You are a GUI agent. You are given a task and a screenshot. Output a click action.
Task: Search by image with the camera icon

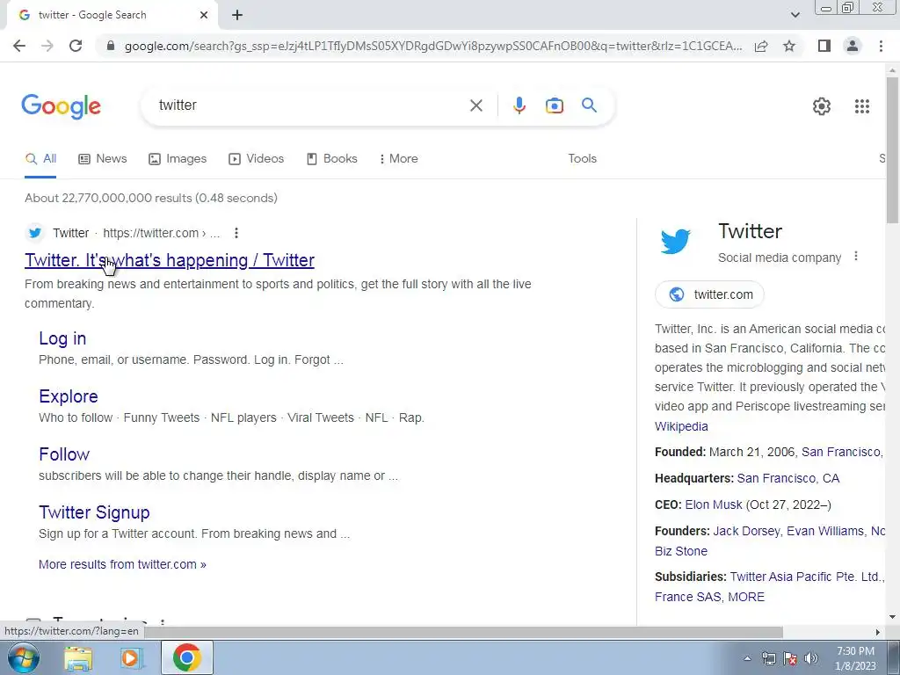(554, 105)
